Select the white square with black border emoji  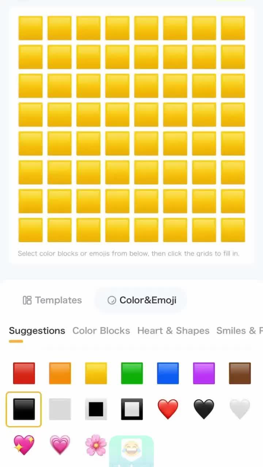tap(131, 409)
